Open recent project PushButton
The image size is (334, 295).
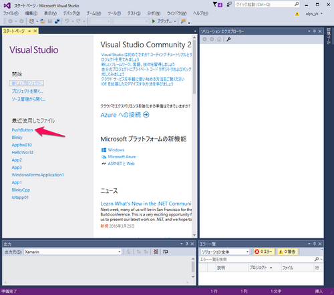(22, 130)
